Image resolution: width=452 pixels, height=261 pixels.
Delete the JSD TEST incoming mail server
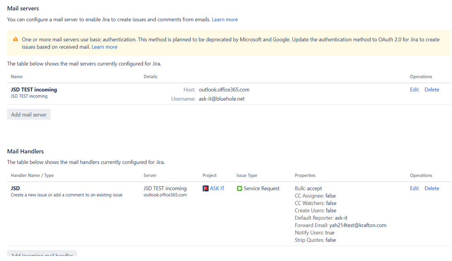[432, 90]
